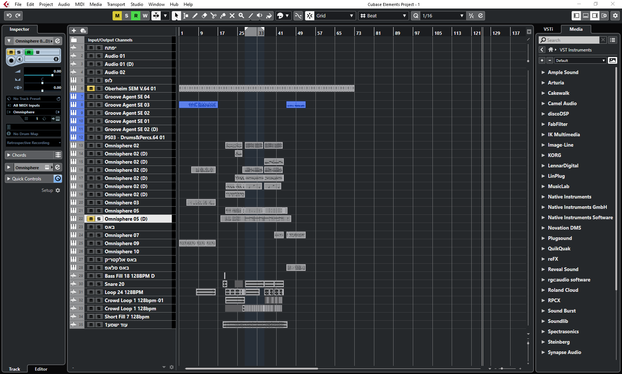The width and height of the screenshot is (622, 374).
Task: Click the Retrospective Recording button
Action: 33,143
